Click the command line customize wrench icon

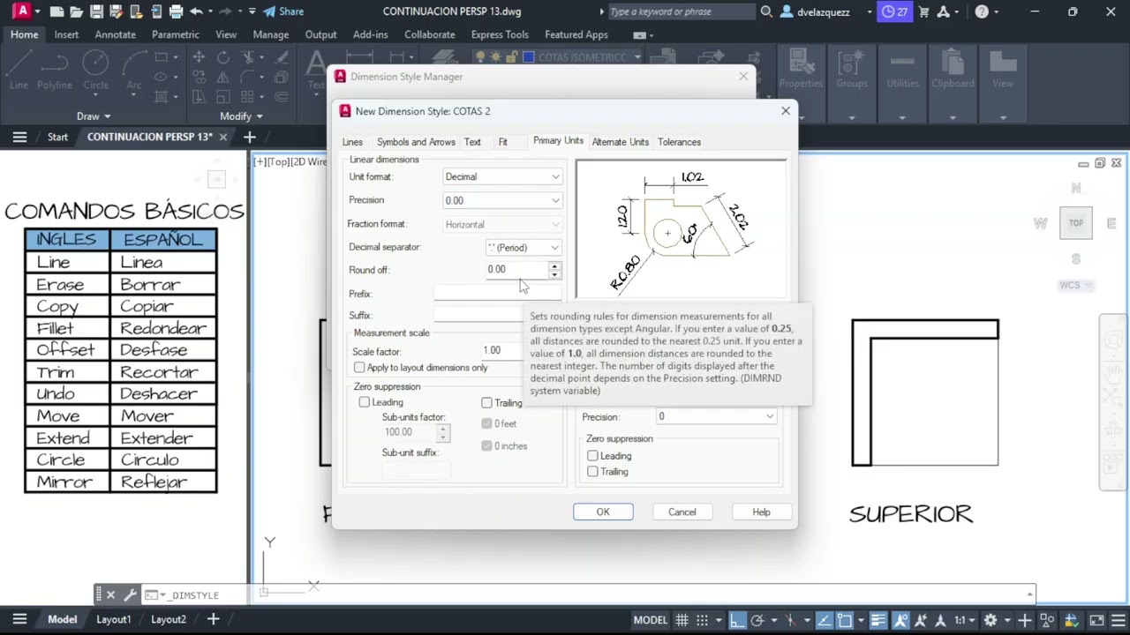tap(129, 595)
